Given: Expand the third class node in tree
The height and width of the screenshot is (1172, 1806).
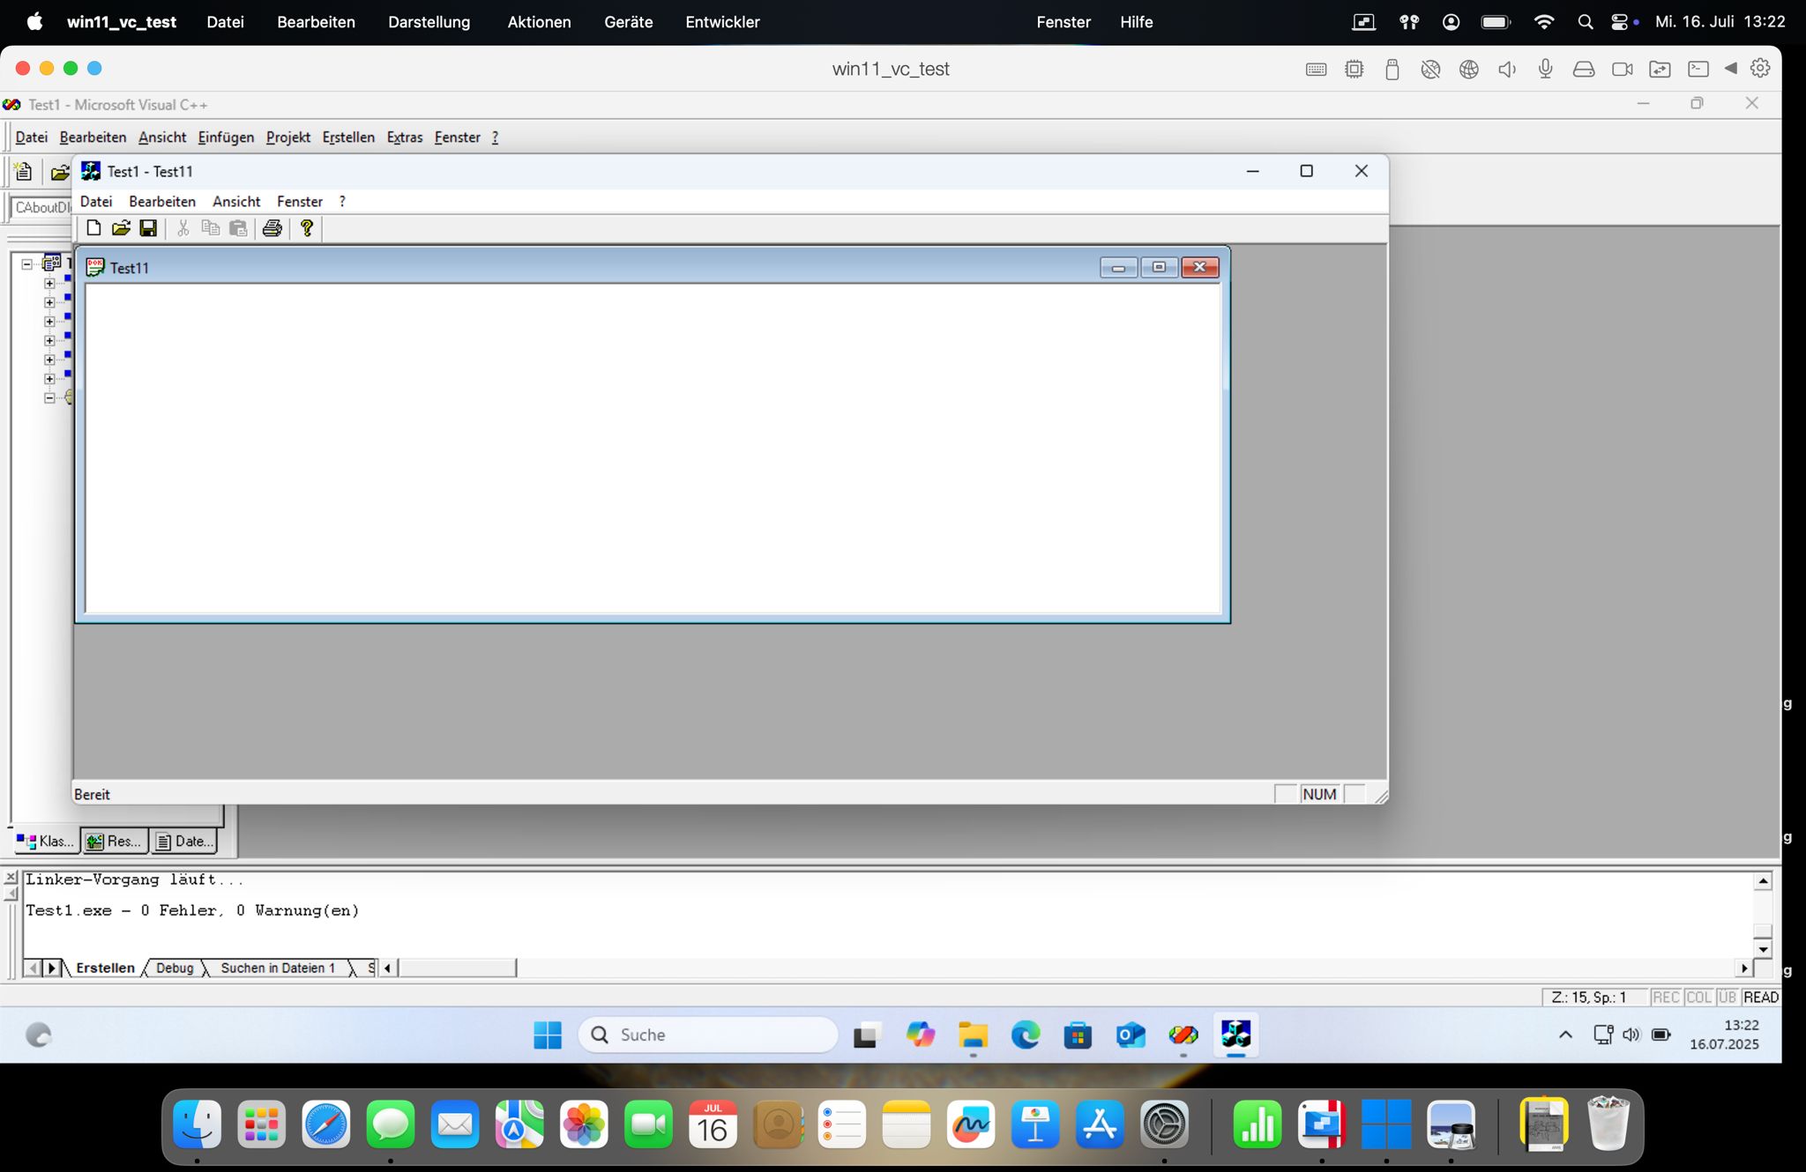Looking at the screenshot, I should (x=49, y=322).
